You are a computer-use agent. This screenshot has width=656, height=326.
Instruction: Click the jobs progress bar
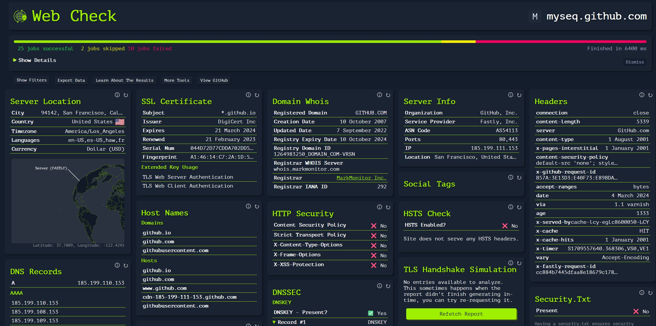(x=330, y=42)
